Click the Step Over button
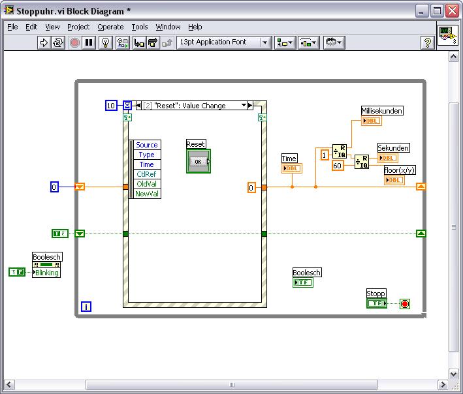Viewport: 463px width, 394px height. [153, 42]
